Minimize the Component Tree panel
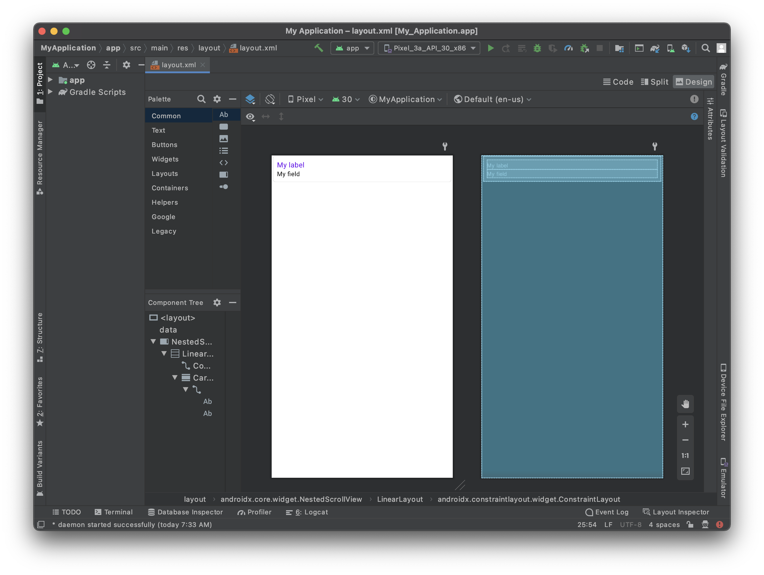764x575 pixels. tap(233, 303)
